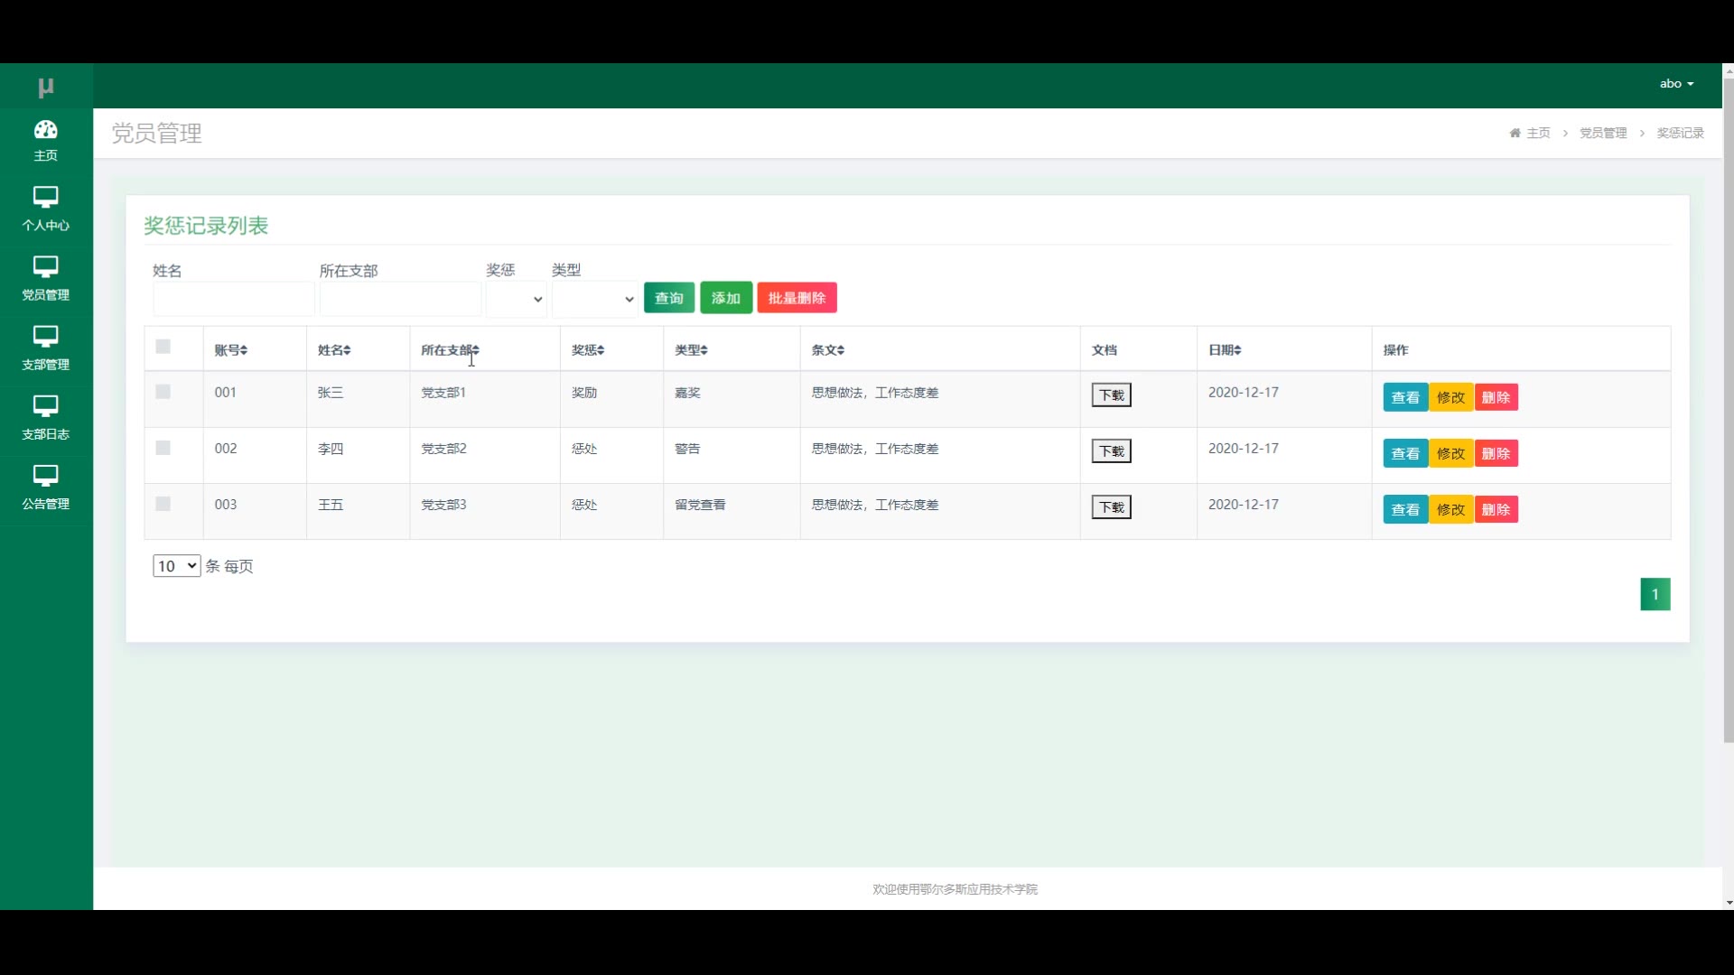The width and height of the screenshot is (1734, 975).
Task: Open the 类型 filter dropdown
Action: tap(594, 299)
